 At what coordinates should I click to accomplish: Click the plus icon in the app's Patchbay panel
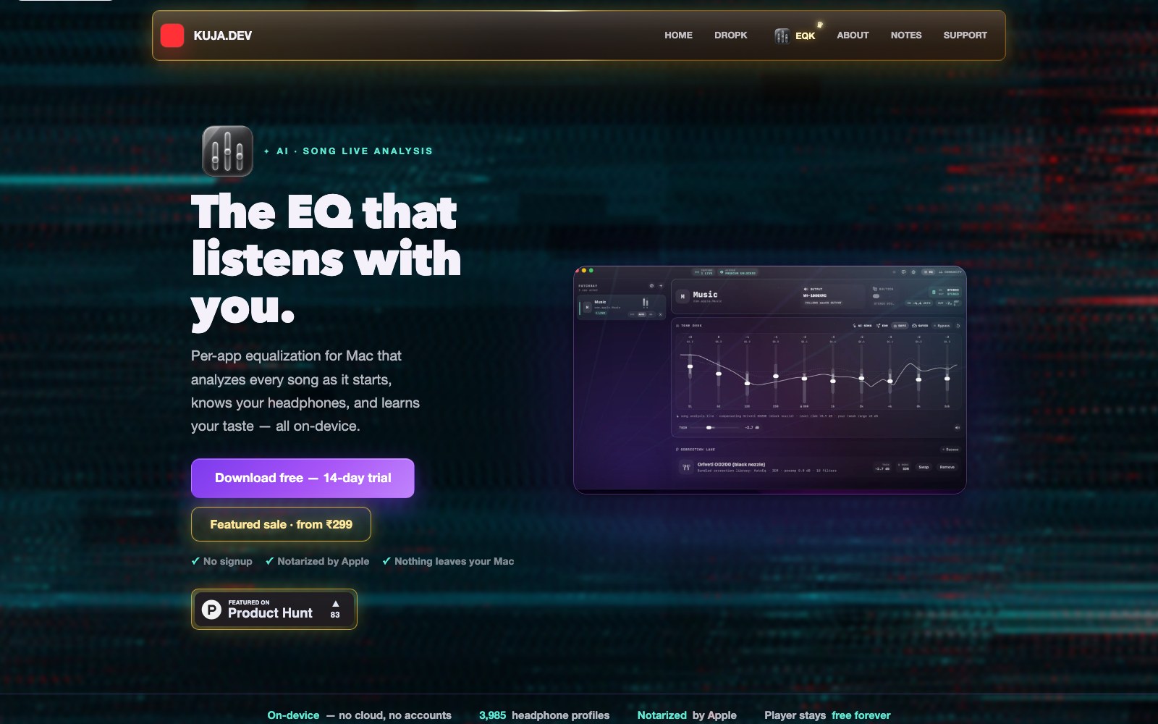click(x=661, y=286)
